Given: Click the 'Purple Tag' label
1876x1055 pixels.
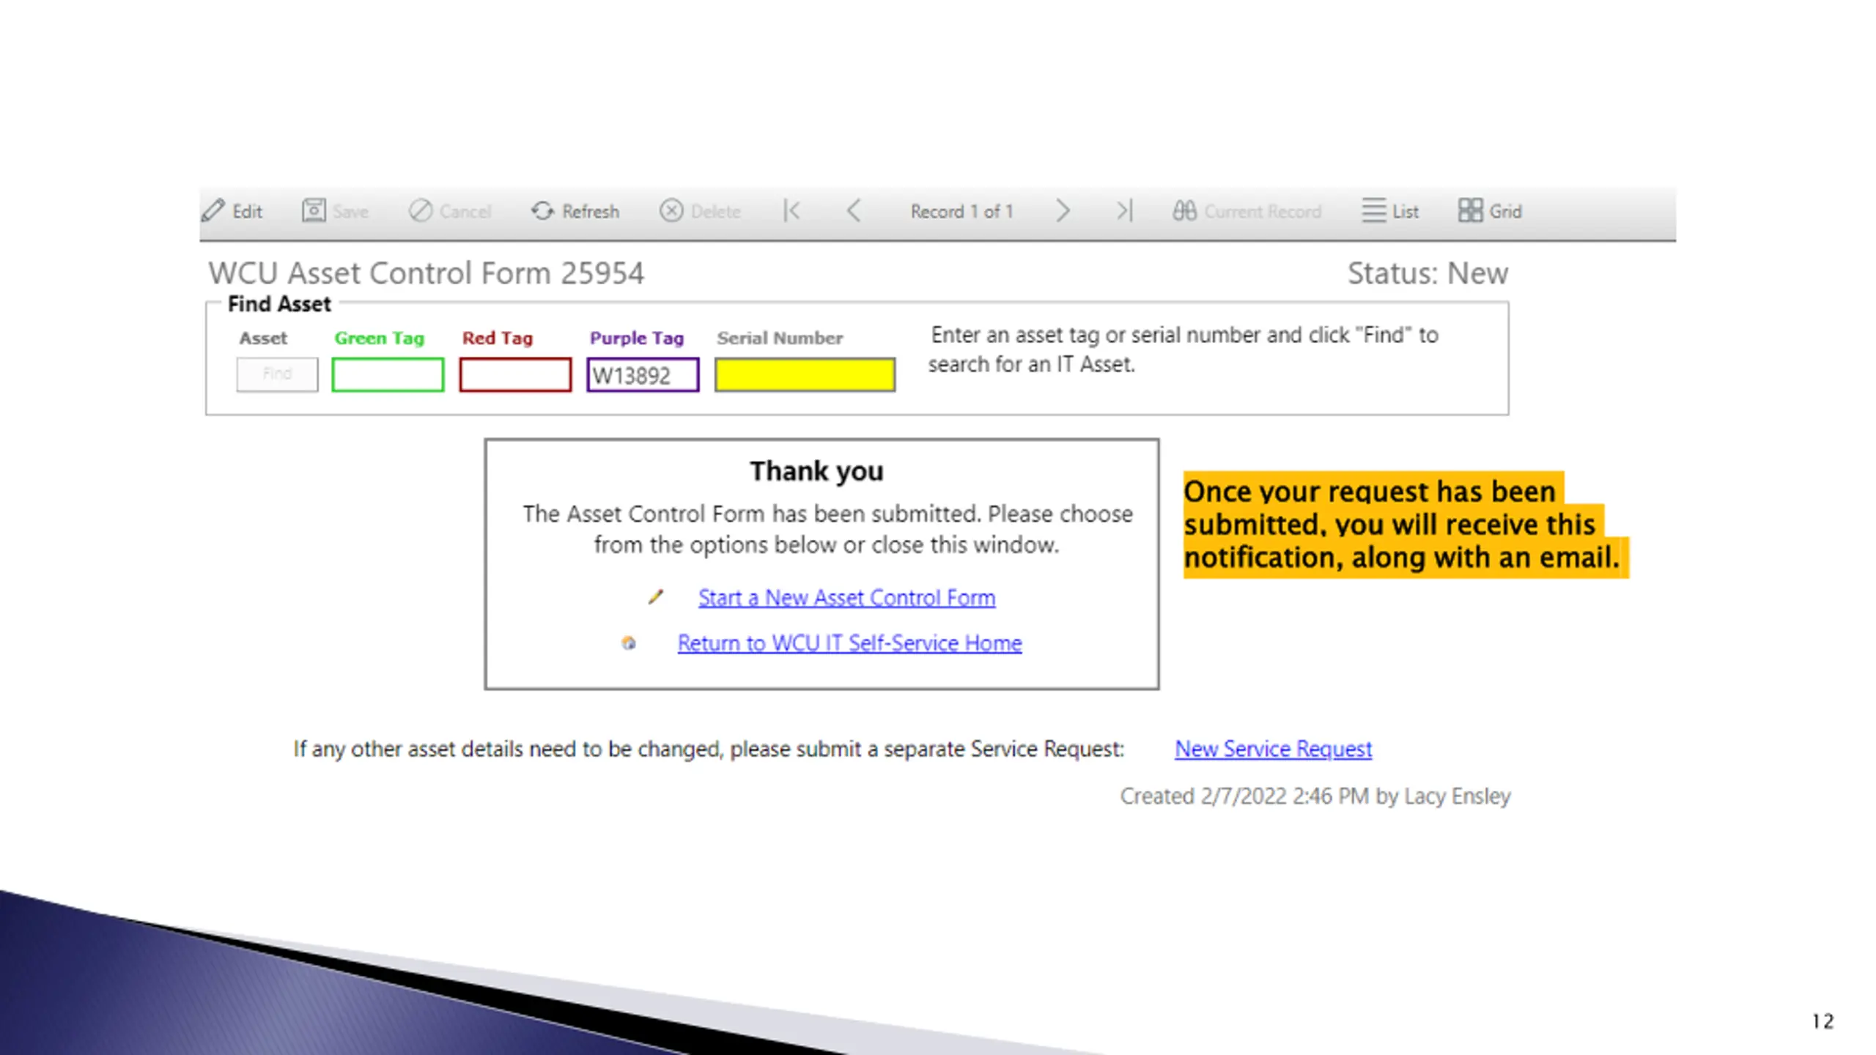Looking at the screenshot, I should pos(636,338).
